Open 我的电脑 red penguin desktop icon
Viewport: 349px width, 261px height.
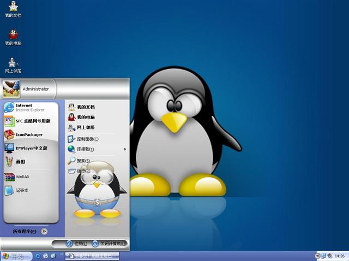(x=13, y=38)
